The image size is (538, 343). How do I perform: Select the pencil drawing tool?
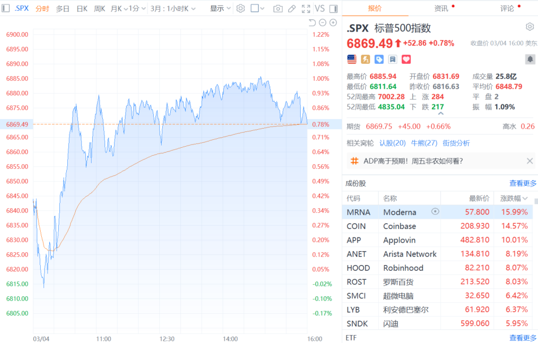(x=292, y=8)
